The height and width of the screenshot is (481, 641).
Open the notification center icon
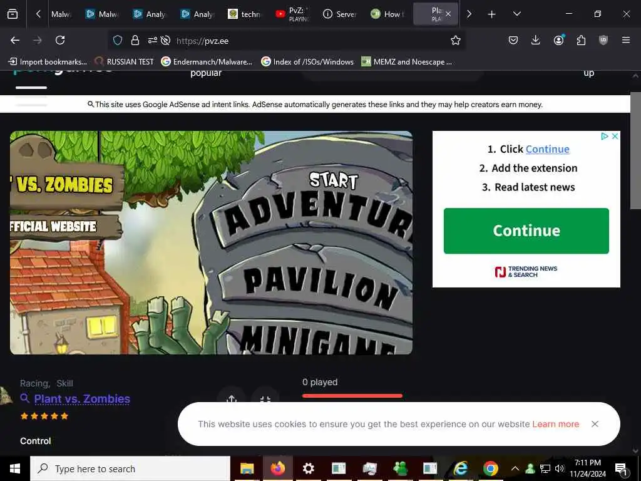click(x=622, y=468)
